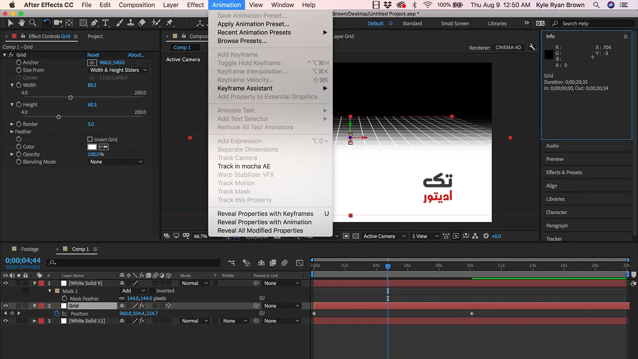
Task: Select the Unified Camera tool
Action: click(58, 23)
